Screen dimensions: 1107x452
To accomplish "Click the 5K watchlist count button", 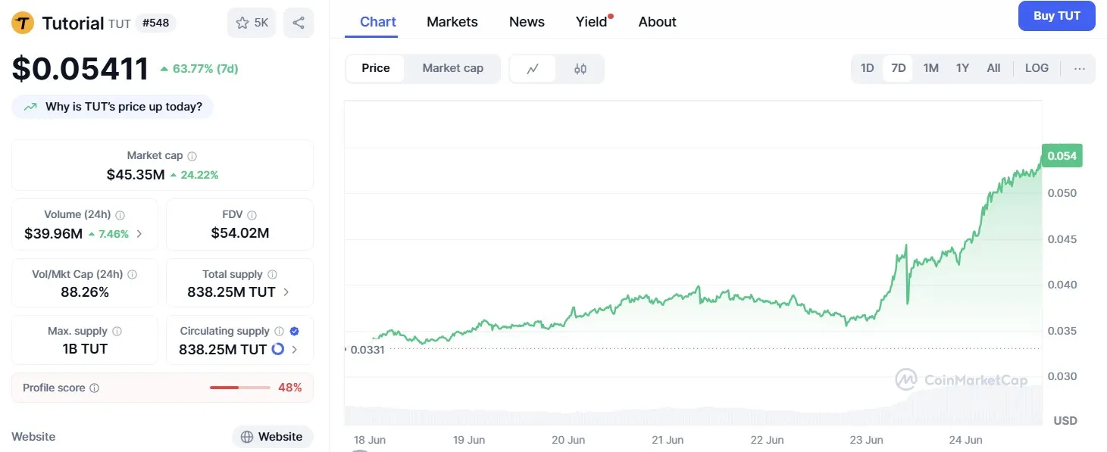I will (252, 23).
